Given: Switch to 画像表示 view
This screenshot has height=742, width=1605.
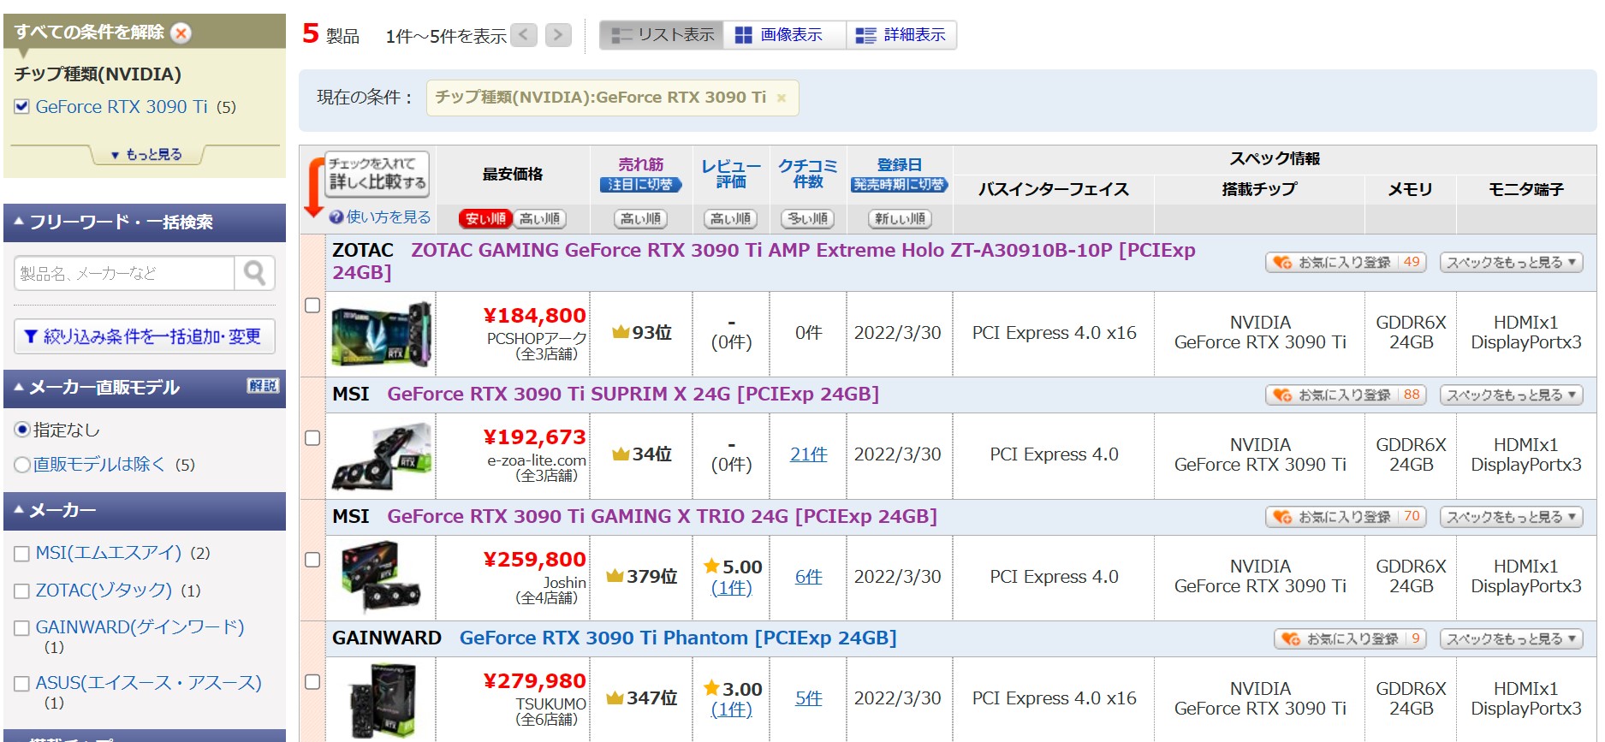Looking at the screenshot, I should [x=785, y=35].
